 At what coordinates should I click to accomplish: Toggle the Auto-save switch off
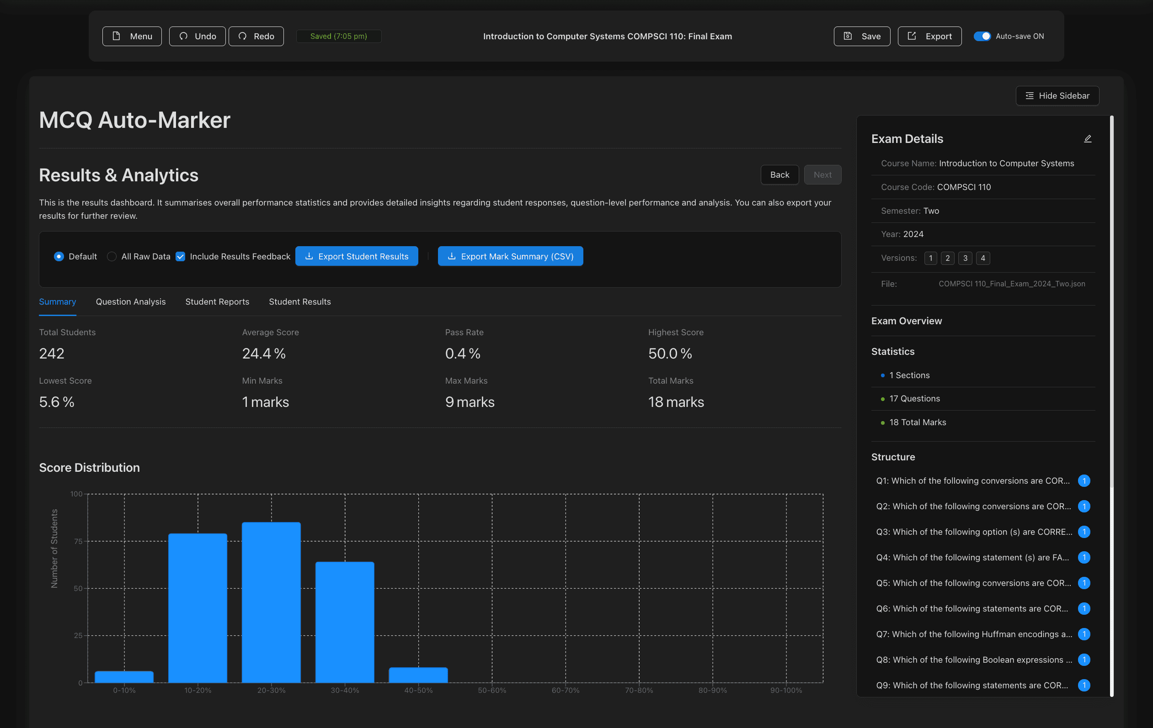[982, 37]
